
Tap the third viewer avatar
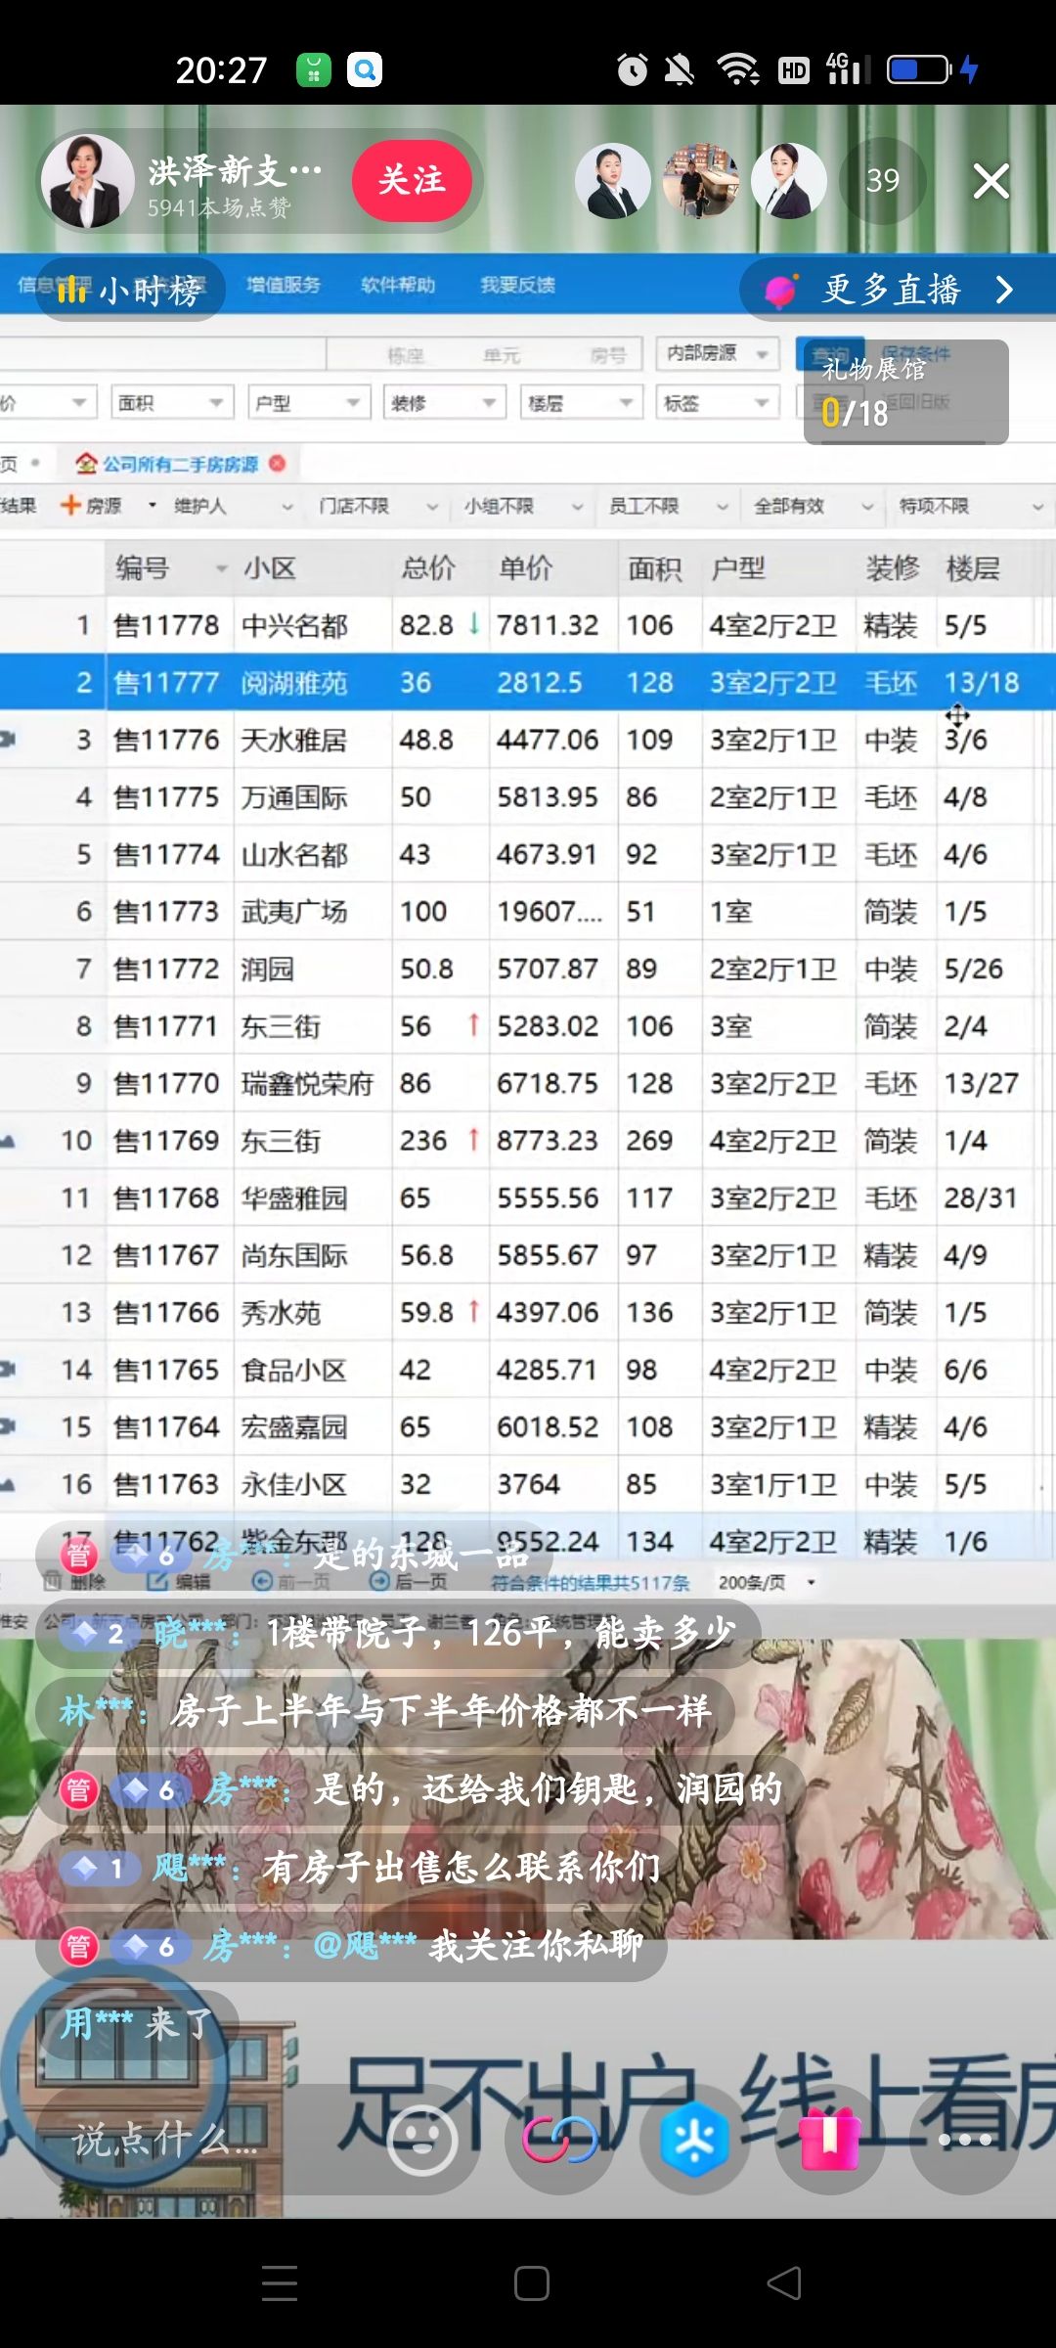[789, 180]
